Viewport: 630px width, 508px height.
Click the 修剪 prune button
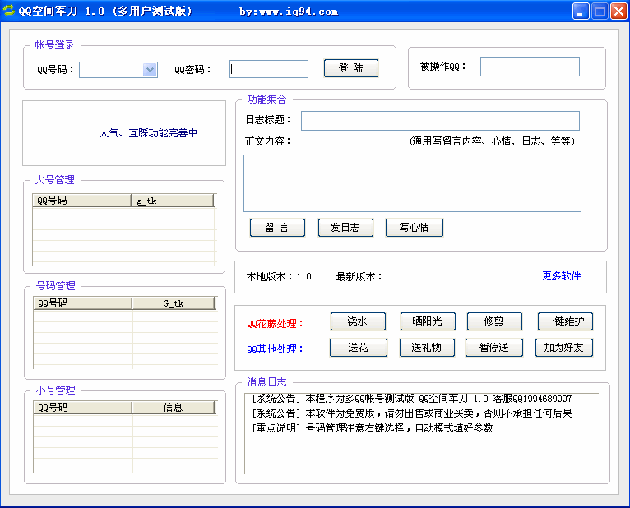[494, 321]
